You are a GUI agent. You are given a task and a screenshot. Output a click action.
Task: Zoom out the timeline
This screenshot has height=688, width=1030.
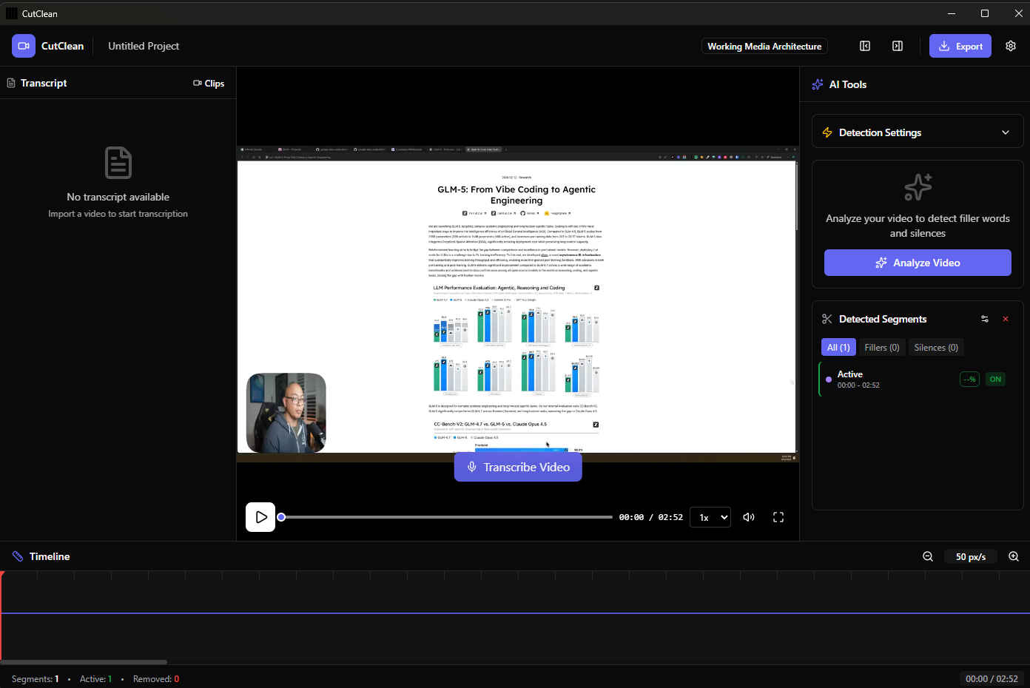coord(928,556)
